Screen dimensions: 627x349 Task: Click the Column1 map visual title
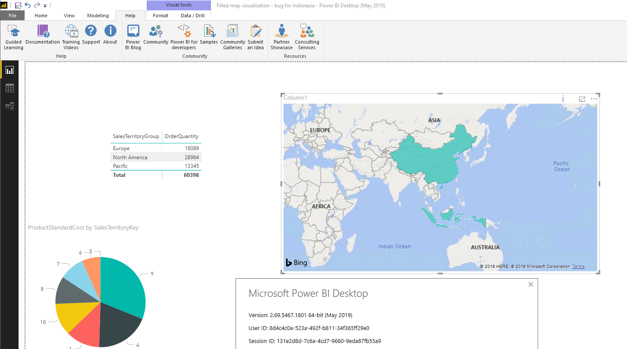click(295, 98)
